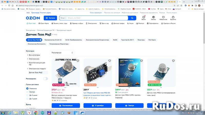Select the Завтра delivery radio button

click(x=27, y=92)
